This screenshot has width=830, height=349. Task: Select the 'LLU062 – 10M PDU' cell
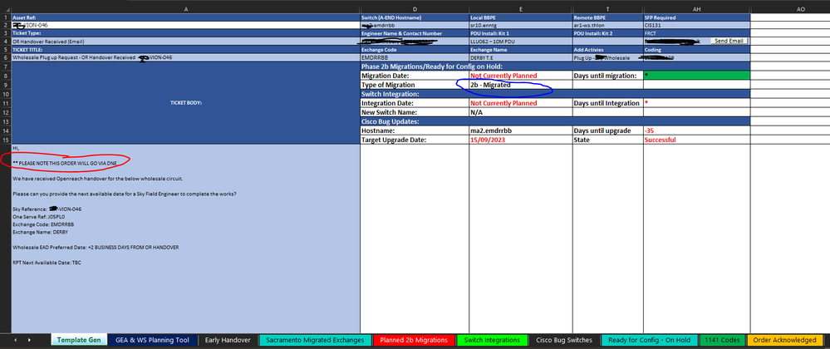(521, 42)
